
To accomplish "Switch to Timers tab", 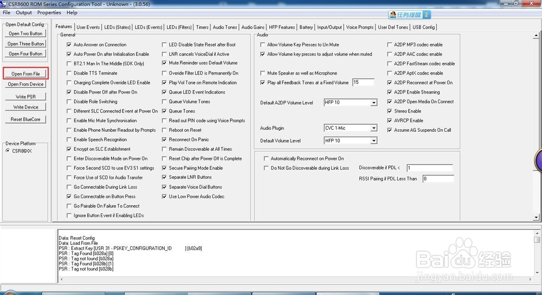I will click(x=202, y=27).
